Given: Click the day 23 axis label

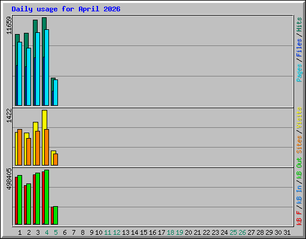Looking at the screenshot, I should (x=215, y=232).
